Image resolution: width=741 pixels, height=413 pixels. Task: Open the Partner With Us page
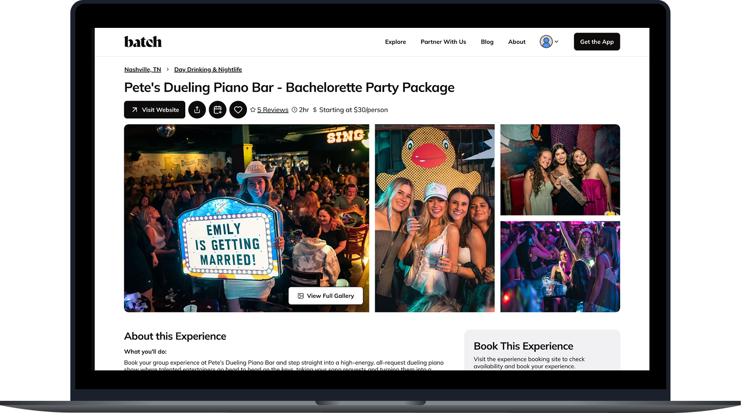click(x=443, y=42)
